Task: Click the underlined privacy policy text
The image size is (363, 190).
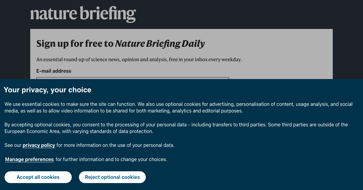Action: (39, 145)
